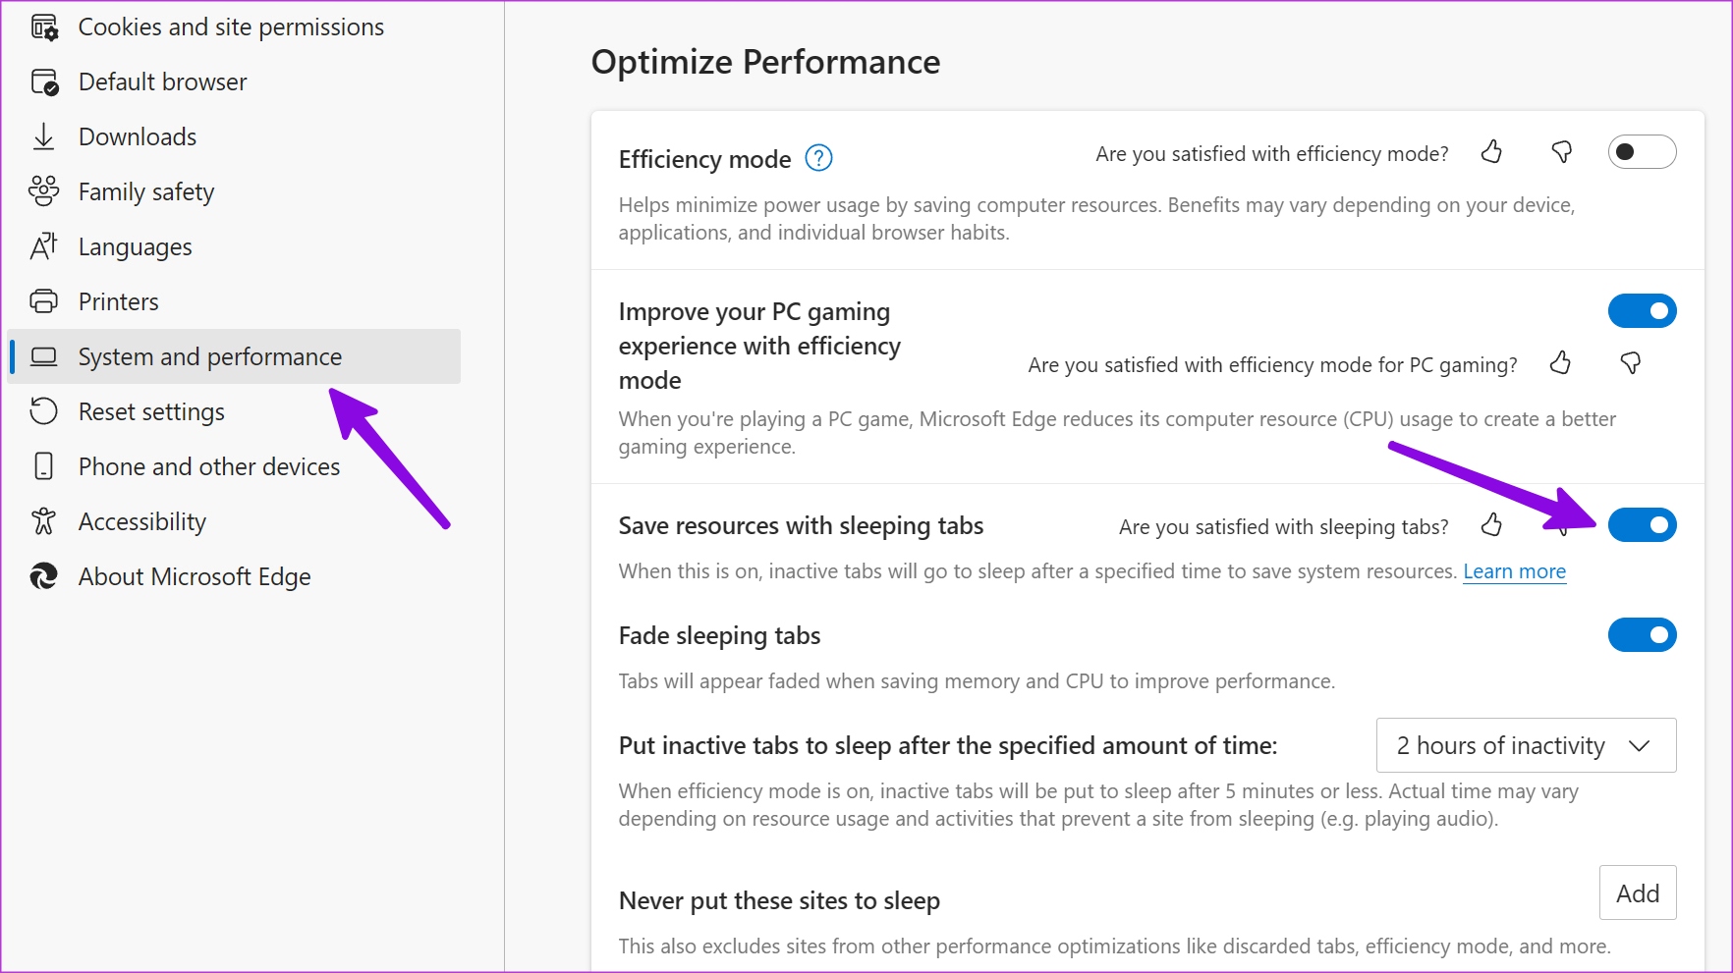This screenshot has height=973, width=1733.
Task: Open the efficiency mode help tooltip
Action: (818, 158)
